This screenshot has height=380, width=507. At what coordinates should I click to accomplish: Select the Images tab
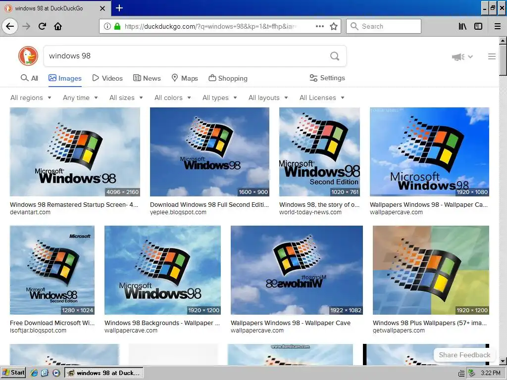coord(65,78)
